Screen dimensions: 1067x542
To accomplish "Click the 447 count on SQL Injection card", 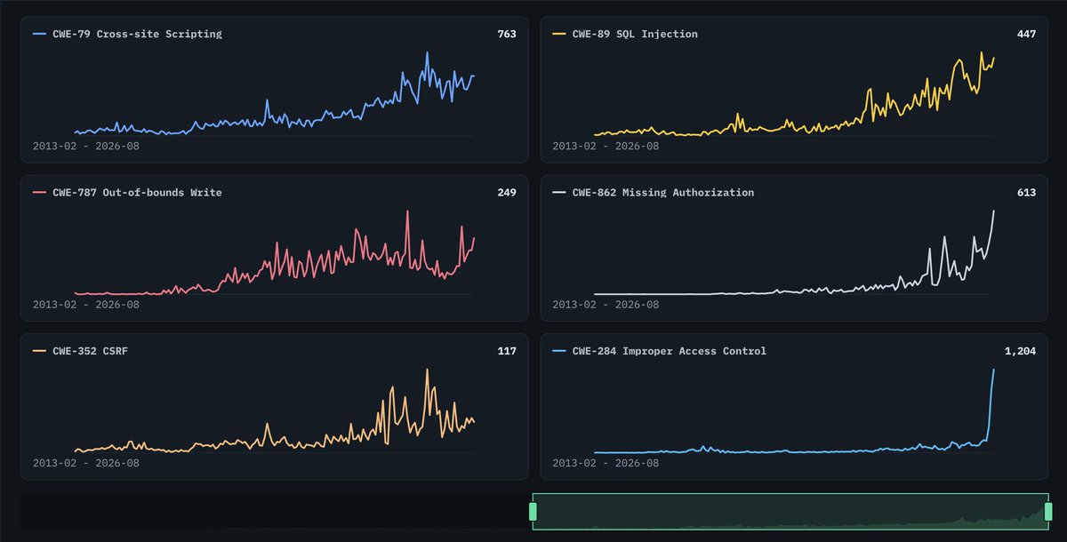I will 1026,34.
